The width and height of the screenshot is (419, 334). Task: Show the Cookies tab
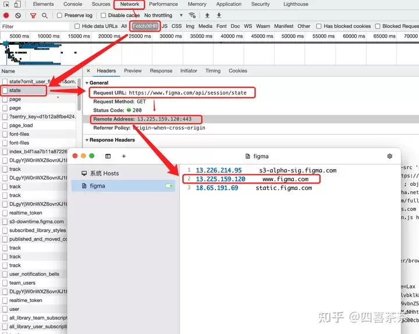238,71
